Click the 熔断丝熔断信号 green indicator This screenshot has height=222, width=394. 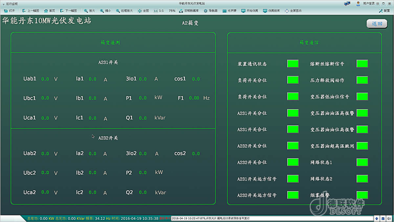click(x=362, y=64)
